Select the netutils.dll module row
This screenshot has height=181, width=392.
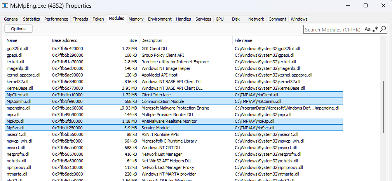pos(174,161)
